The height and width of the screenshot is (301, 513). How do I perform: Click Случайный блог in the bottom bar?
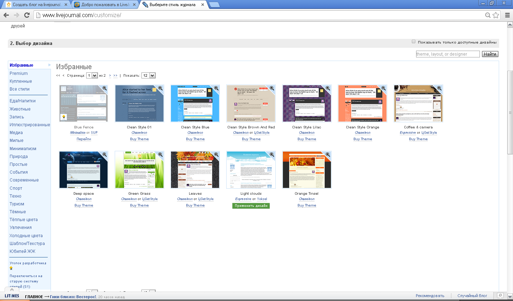(472, 296)
